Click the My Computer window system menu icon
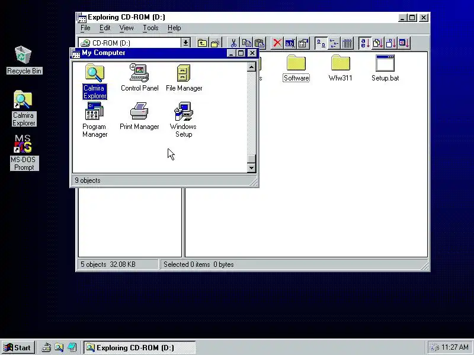 pos(76,53)
